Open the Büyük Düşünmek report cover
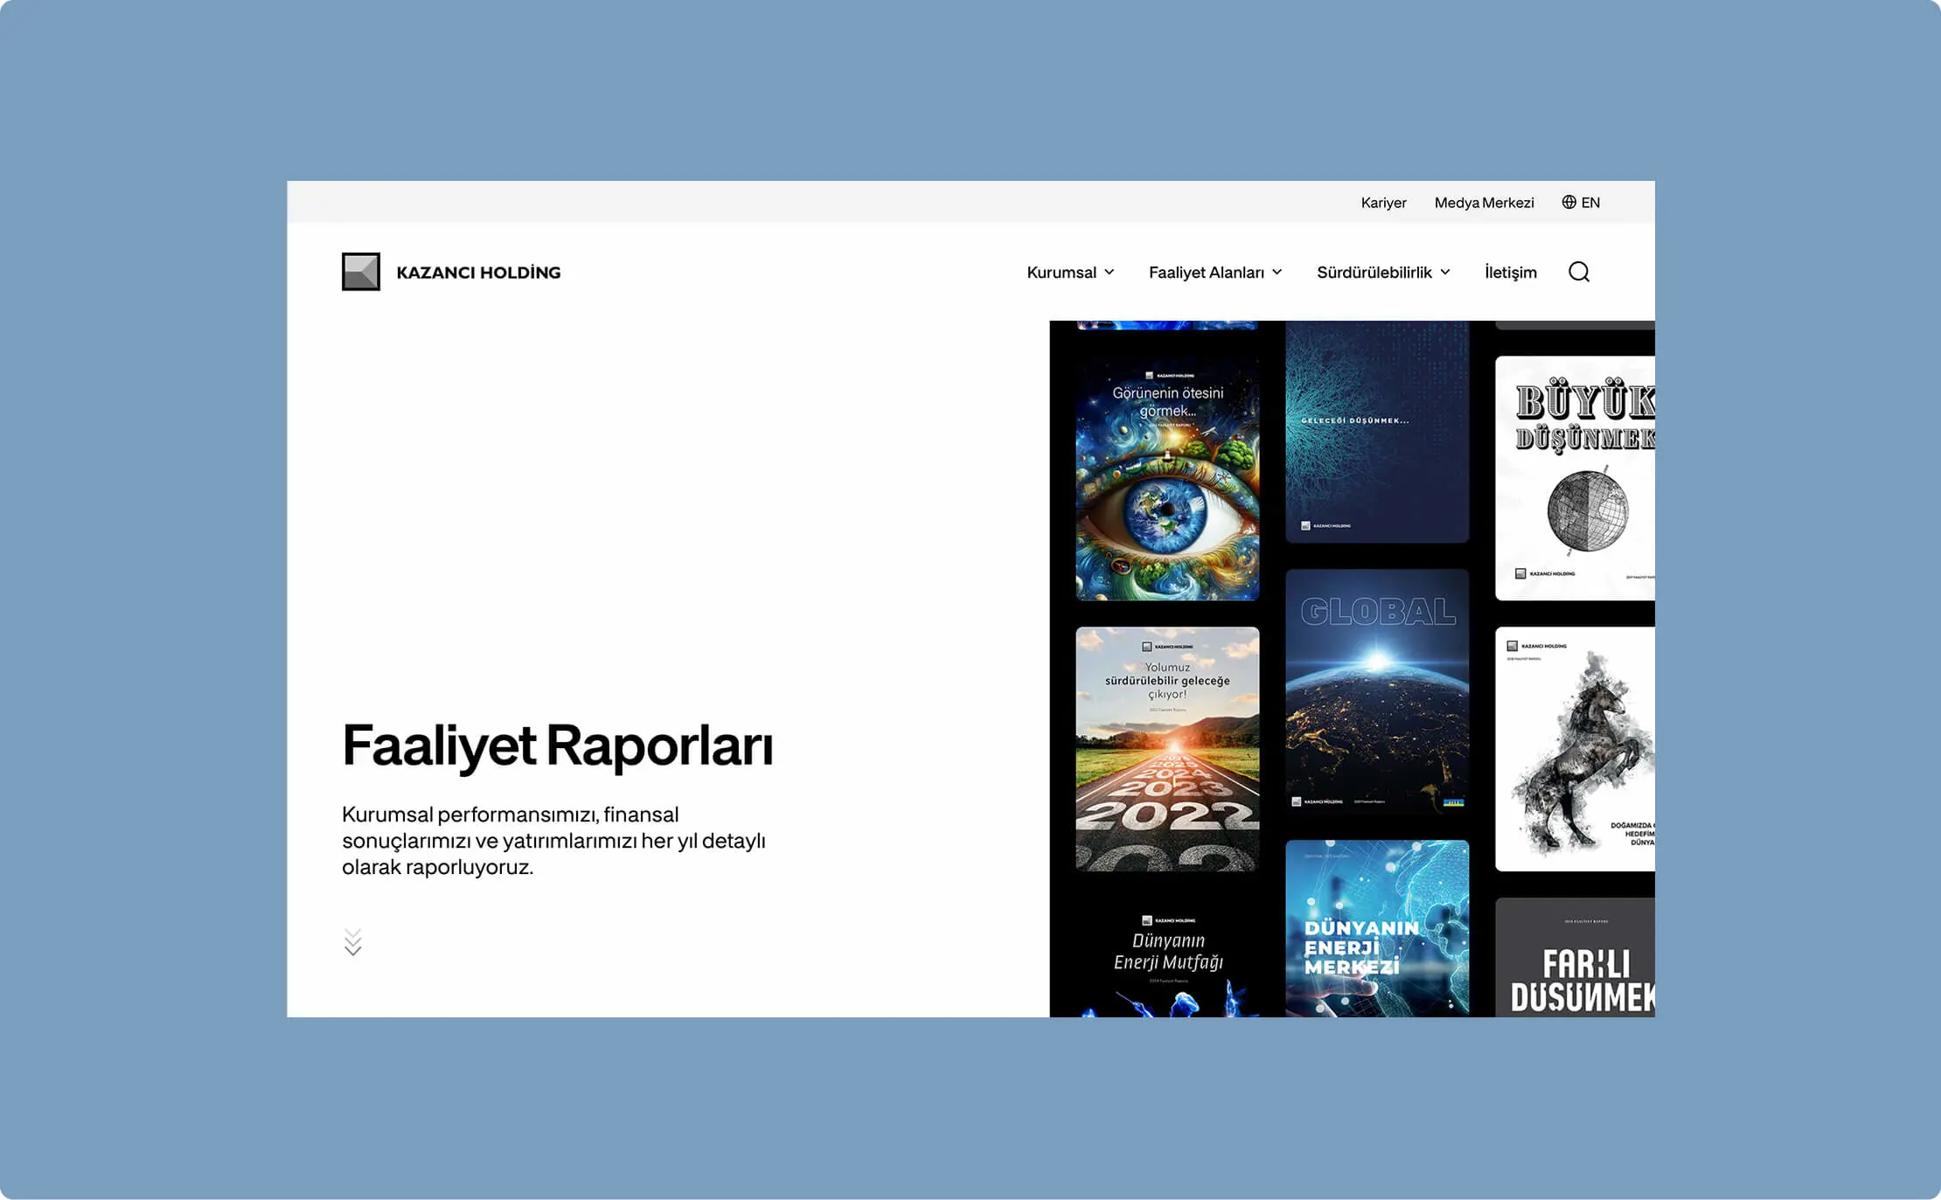 click(1575, 478)
